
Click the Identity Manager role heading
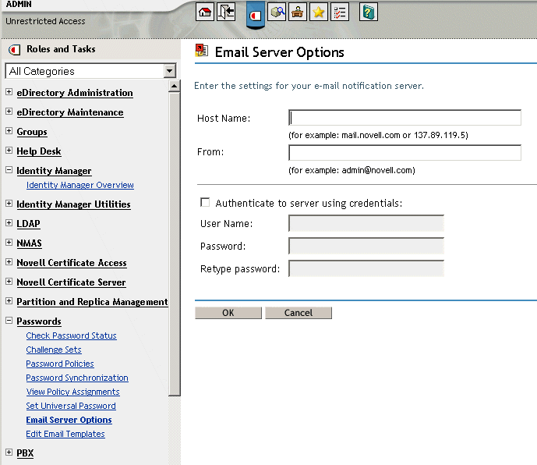pyautogui.click(x=54, y=171)
